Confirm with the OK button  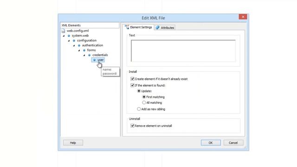coord(211,143)
